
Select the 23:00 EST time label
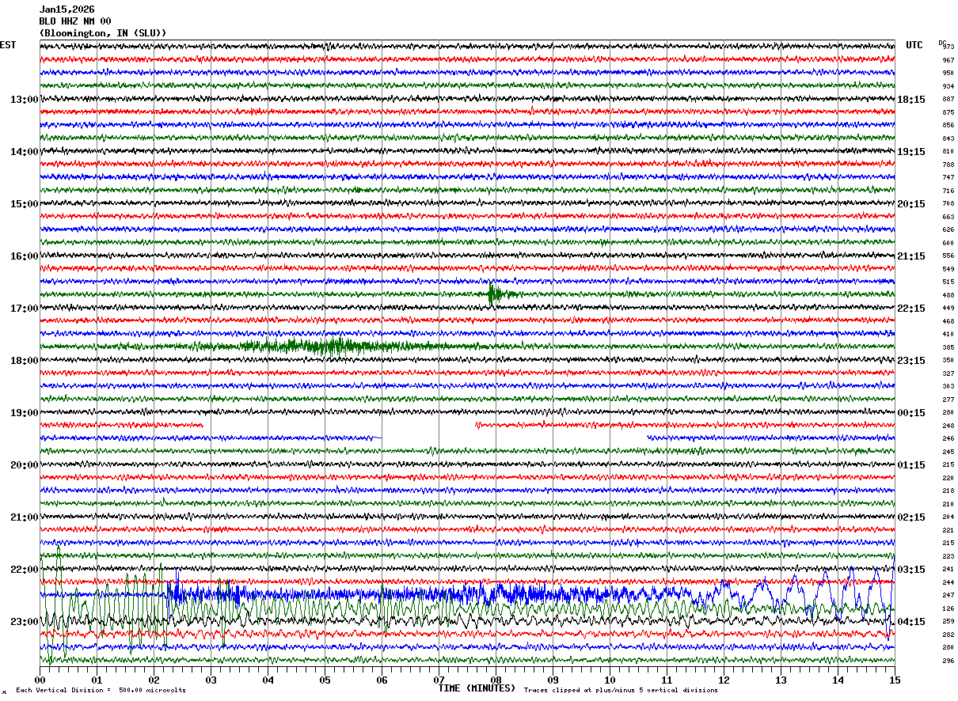[24, 622]
